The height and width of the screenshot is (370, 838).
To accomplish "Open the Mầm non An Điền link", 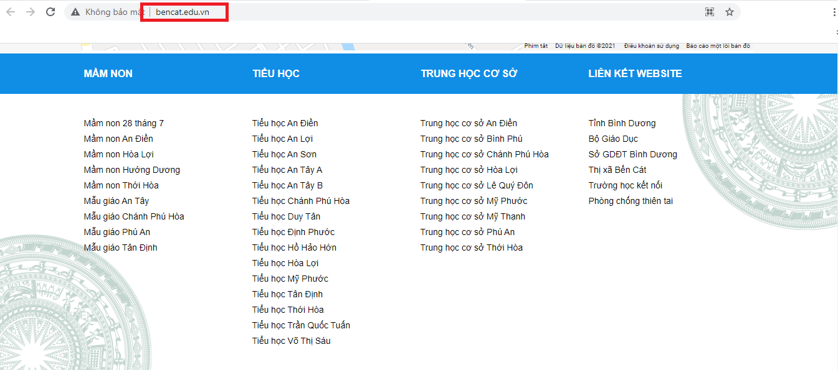I will tap(118, 139).
